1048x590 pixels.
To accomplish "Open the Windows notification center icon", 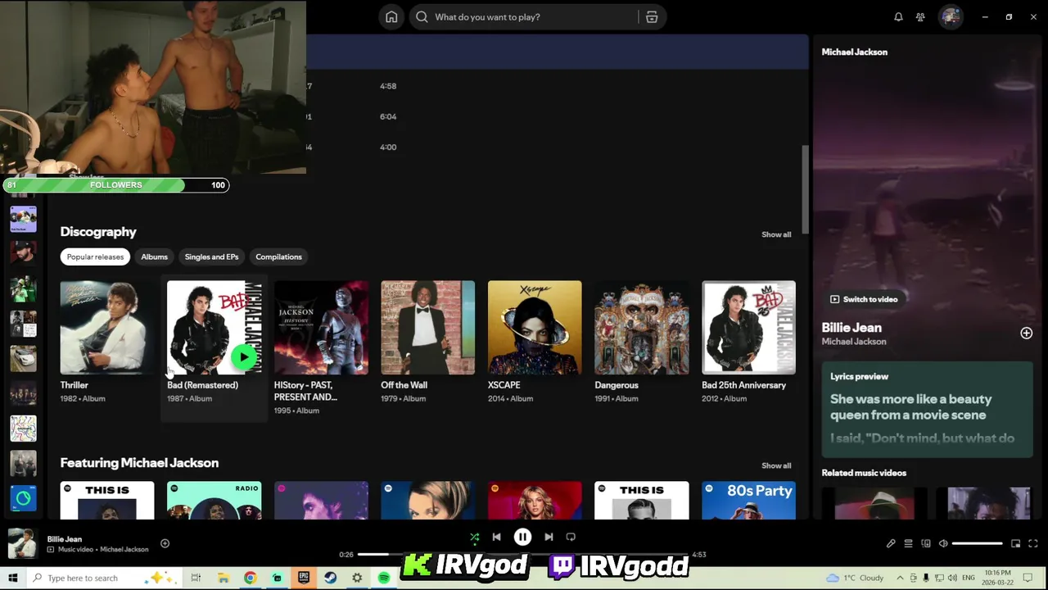I will pyautogui.click(x=1028, y=578).
